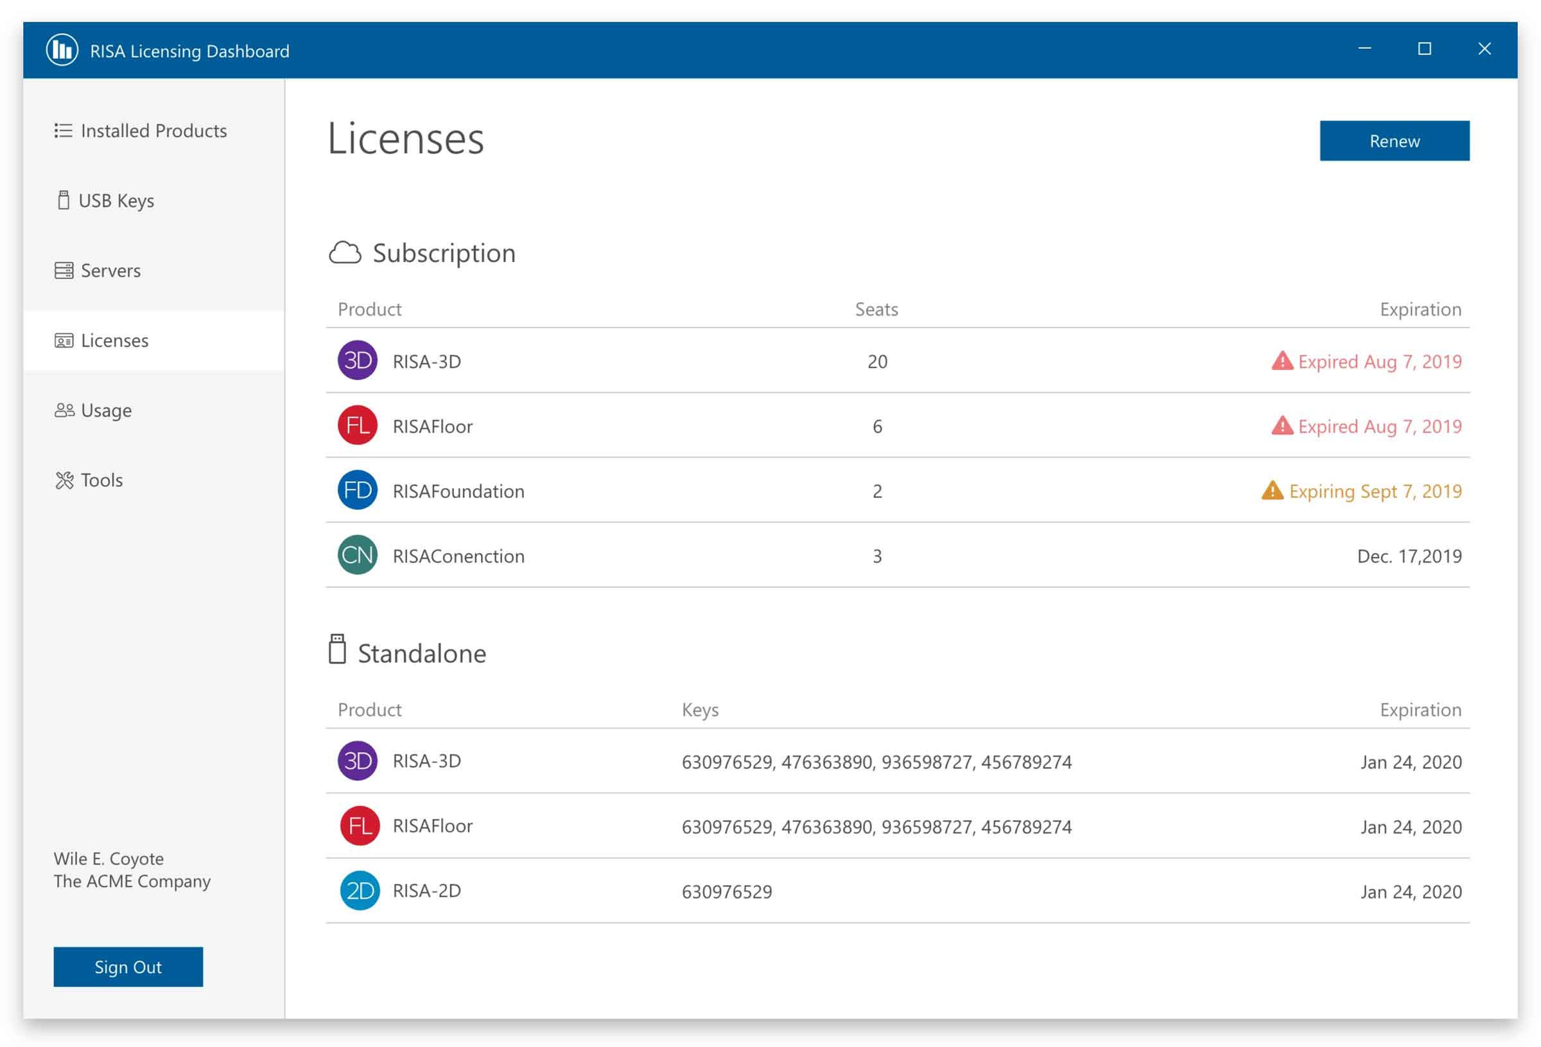This screenshot has height=1047, width=1541.
Task: Click Expired Aug 7, 2019 on RISAFloor row
Action: [1380, 427]
